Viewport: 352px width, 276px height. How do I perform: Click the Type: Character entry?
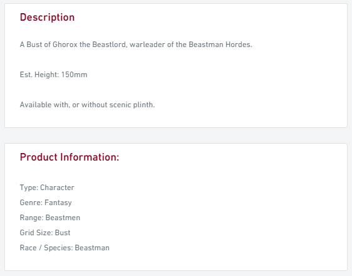point(47,188)
